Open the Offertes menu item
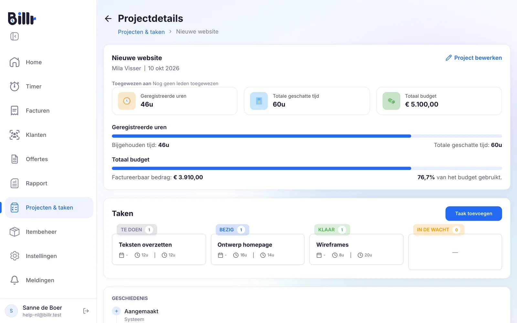The image size is (517, 323). pos(49,159)
